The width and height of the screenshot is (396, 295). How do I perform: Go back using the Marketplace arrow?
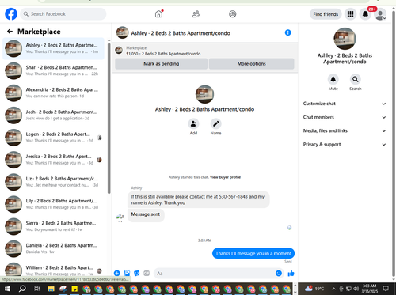pos(10,32)
